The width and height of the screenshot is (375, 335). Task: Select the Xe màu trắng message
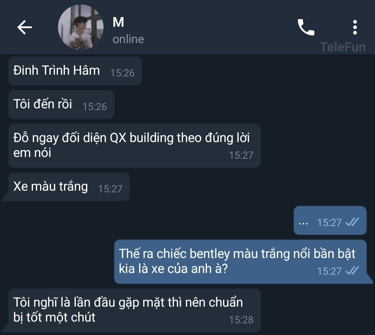tap(69, 187)
